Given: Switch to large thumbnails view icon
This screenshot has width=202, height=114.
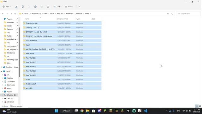Looking at the screenshot, I should click(x=200, y=106).
